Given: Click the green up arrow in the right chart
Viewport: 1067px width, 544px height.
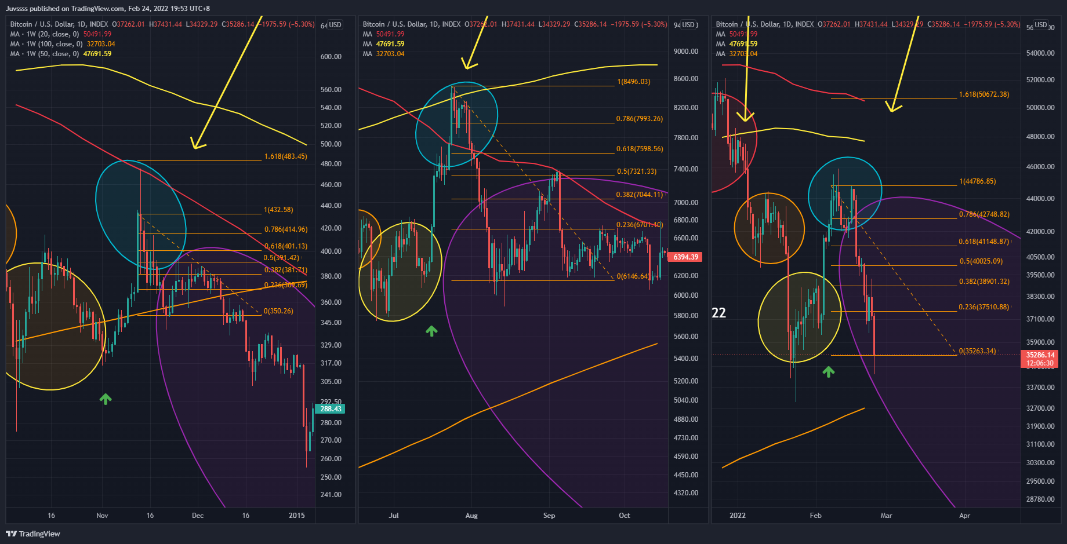Looking at the screenshot, I should pyautogui.click(x=829, y=371).
